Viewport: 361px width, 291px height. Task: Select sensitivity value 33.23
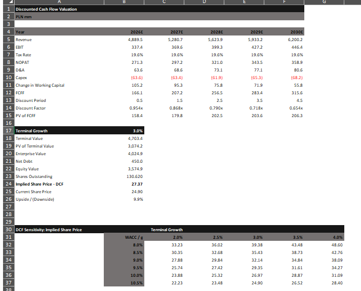(177, 245)
